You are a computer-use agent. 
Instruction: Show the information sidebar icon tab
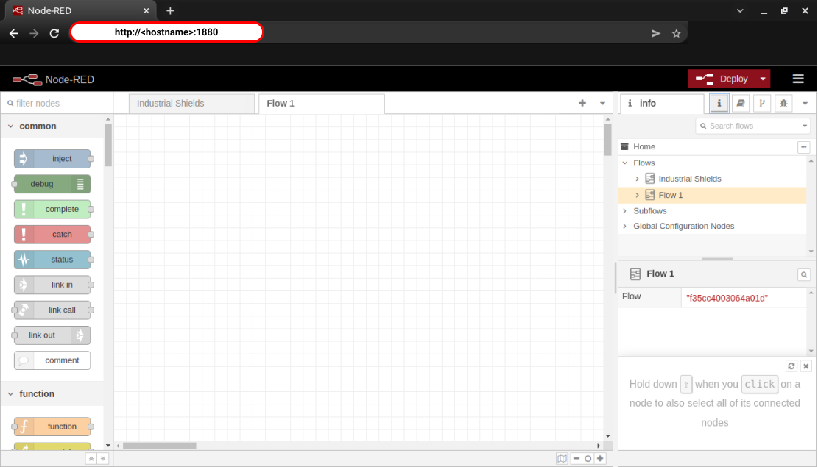tap(719, 103)
